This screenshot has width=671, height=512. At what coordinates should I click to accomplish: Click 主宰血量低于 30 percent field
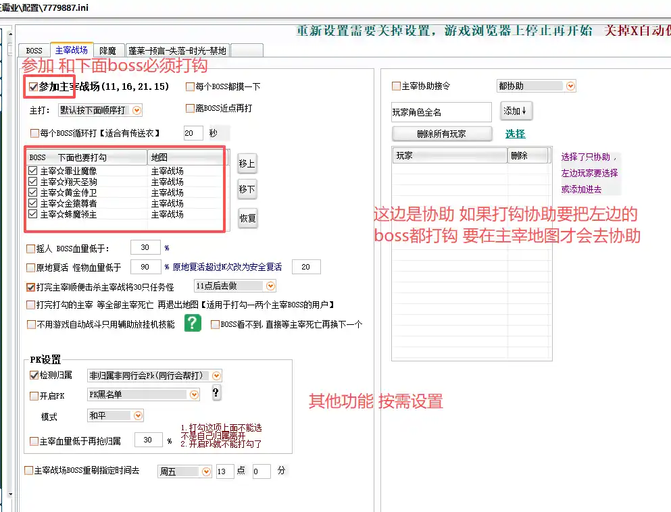[149, 440]
